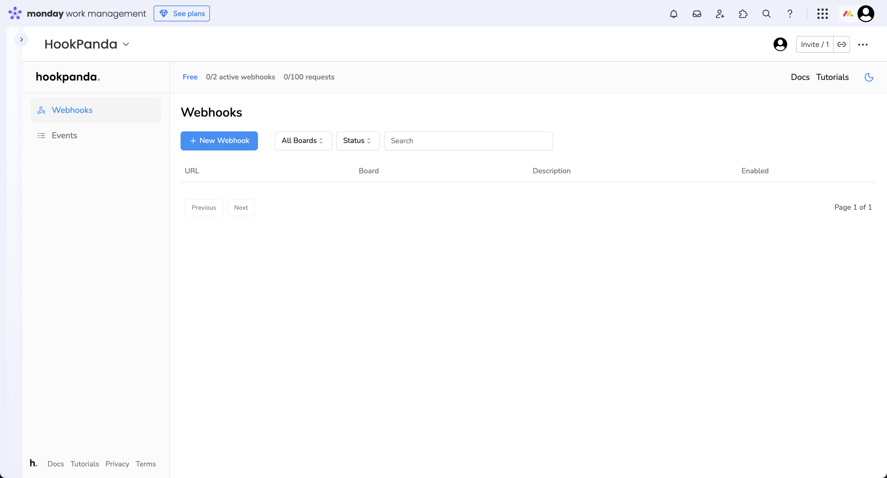Click the monday work management logo
This screenshot has height=478, width=887.
[x=77, y=13]
